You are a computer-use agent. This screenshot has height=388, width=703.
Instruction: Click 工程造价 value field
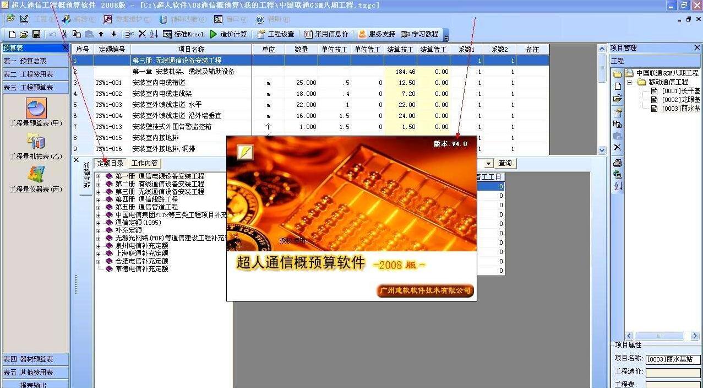pos(673,373)
